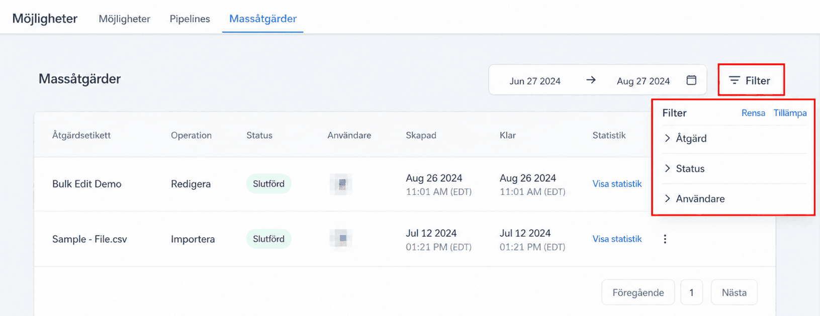This screenshot has height=316, width=820.
Task: Click Tillämpa to apply filters
Action: point(790,113)
